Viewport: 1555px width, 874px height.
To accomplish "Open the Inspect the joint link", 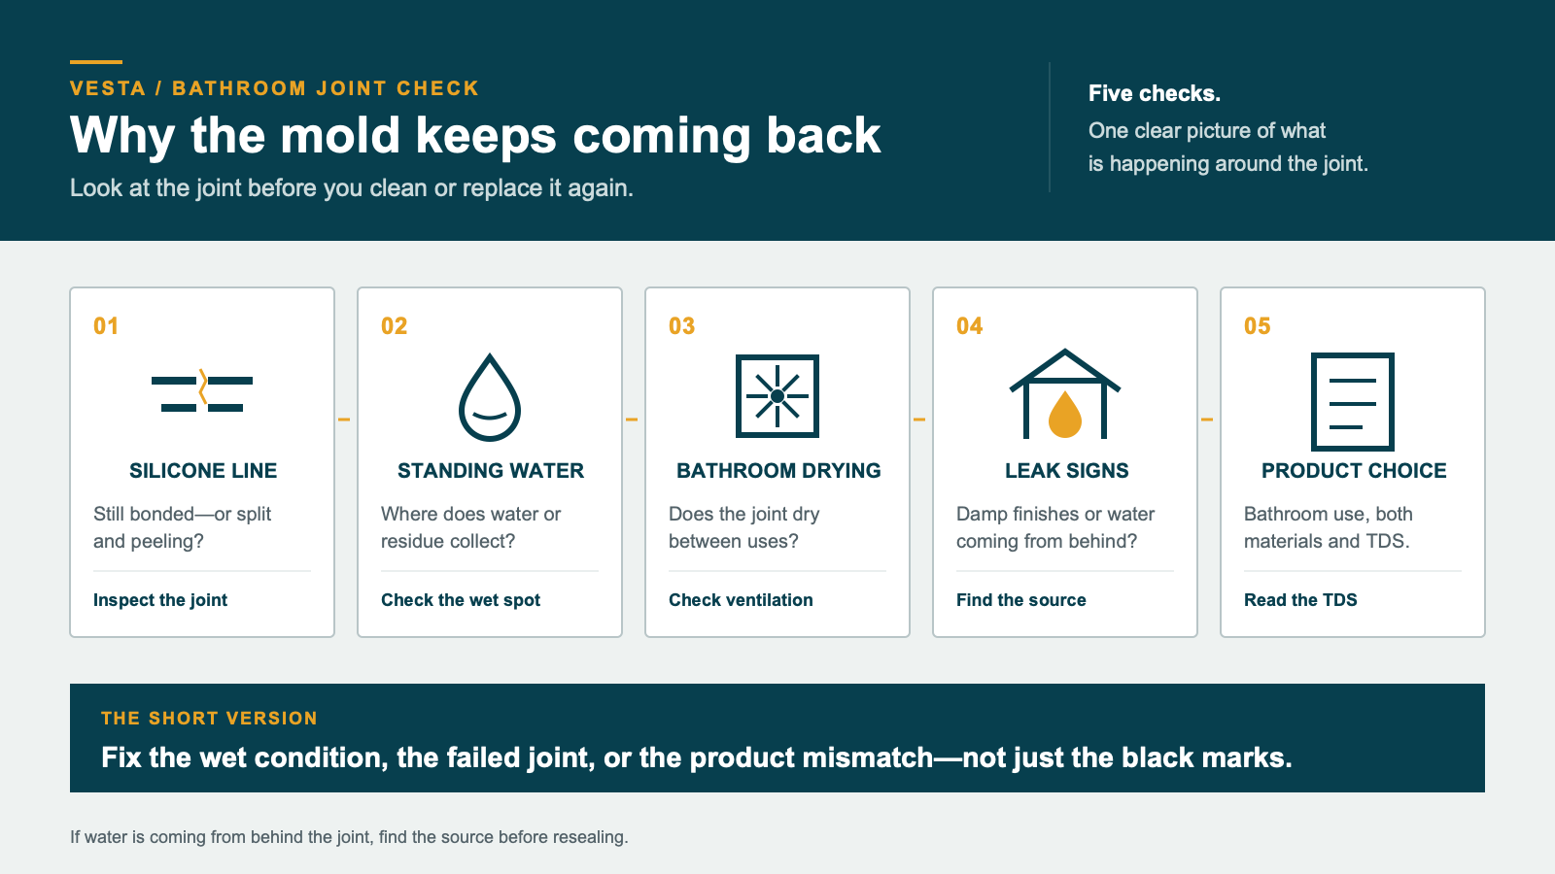I will tap(160, 600).
